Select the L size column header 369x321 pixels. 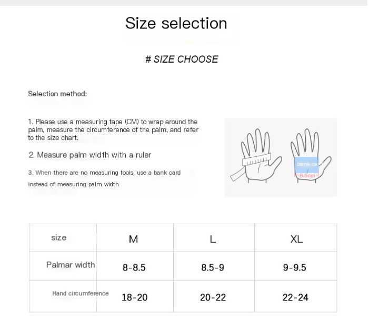(x=213, y=239)
